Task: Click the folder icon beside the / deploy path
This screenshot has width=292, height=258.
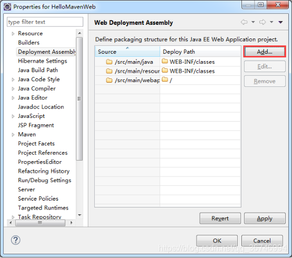Action: 165,80
